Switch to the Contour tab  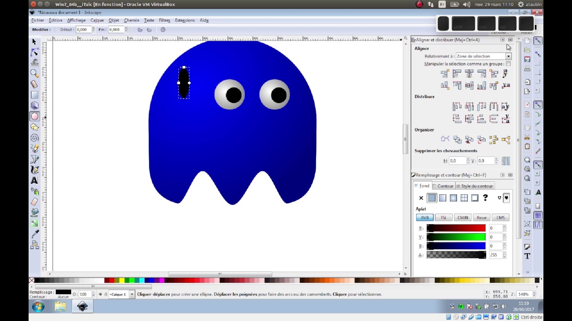pyautogui.click(x=443, y=186)
